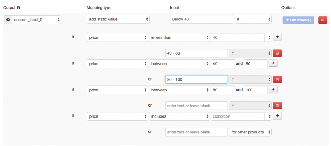Expand the 'is less than' operator dropdown
This screenshot has width=331, height=146.
pos(179,37)
